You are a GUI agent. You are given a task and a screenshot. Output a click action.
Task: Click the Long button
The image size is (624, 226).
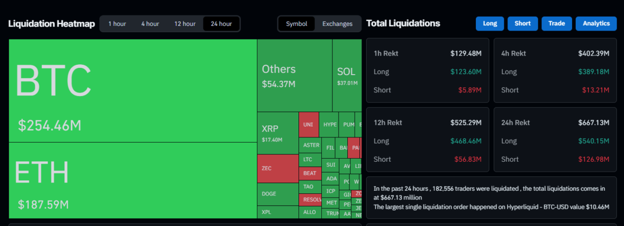[489, 24]
